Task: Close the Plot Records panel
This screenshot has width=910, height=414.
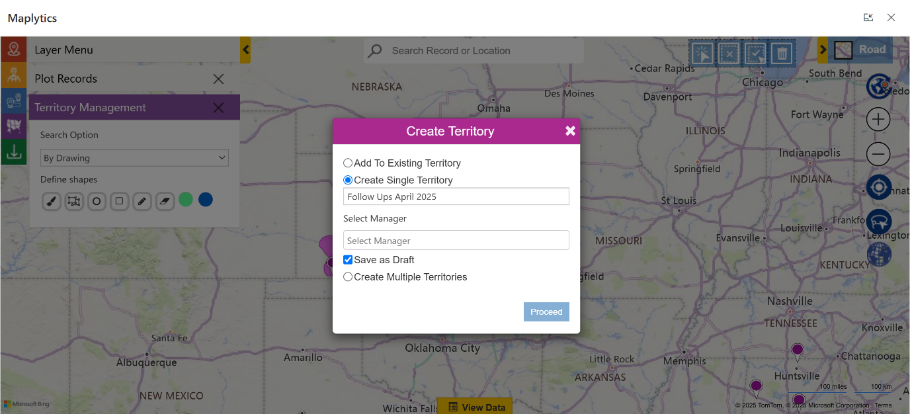Action: click(x=219, y=78)
